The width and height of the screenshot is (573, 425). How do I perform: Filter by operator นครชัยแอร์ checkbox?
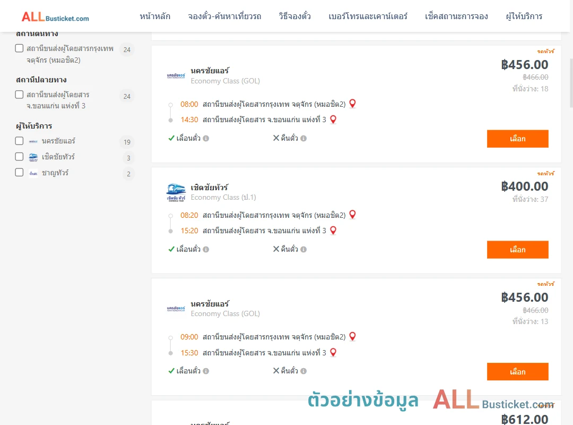[x=20, y=141]
